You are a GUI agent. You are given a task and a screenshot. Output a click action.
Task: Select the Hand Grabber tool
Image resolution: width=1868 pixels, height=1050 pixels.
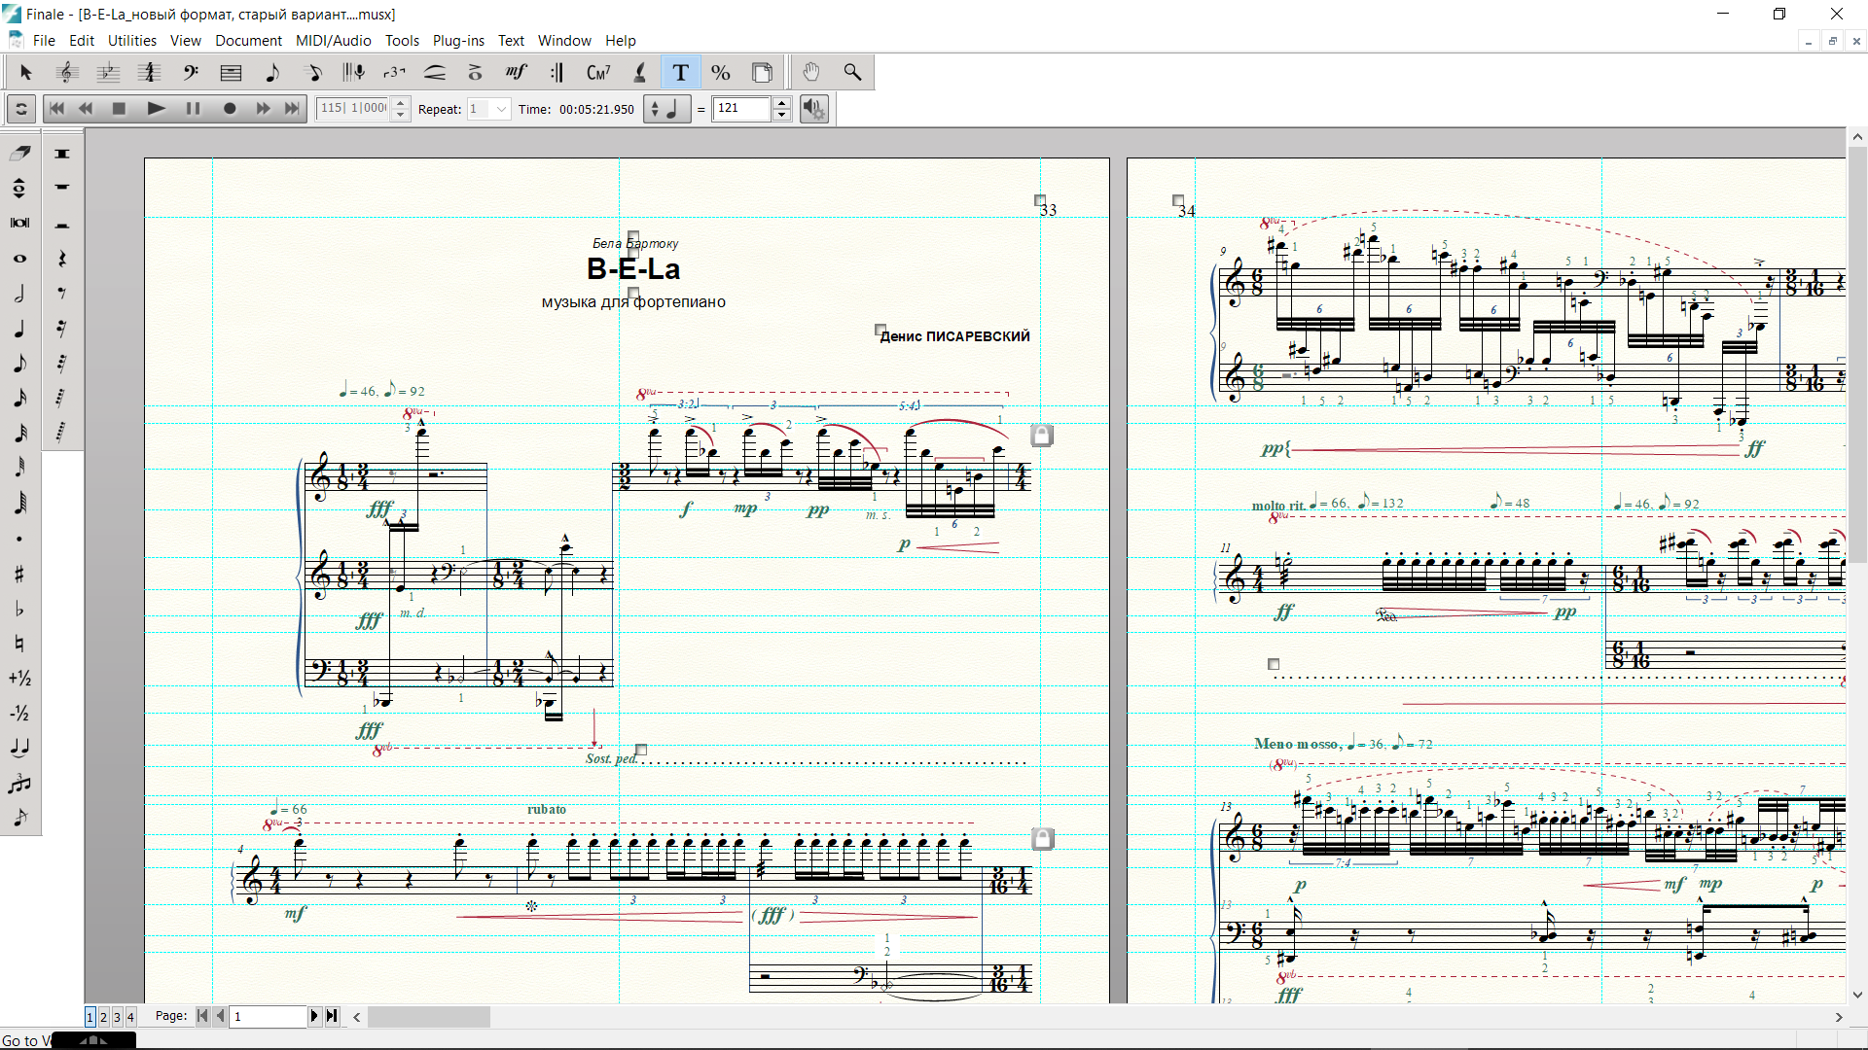[x=811, y=72]
